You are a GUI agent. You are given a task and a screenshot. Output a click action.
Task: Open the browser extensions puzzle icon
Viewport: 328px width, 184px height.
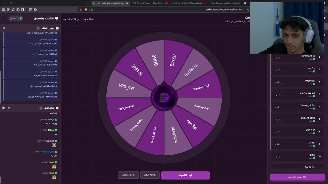click(35, 10)
